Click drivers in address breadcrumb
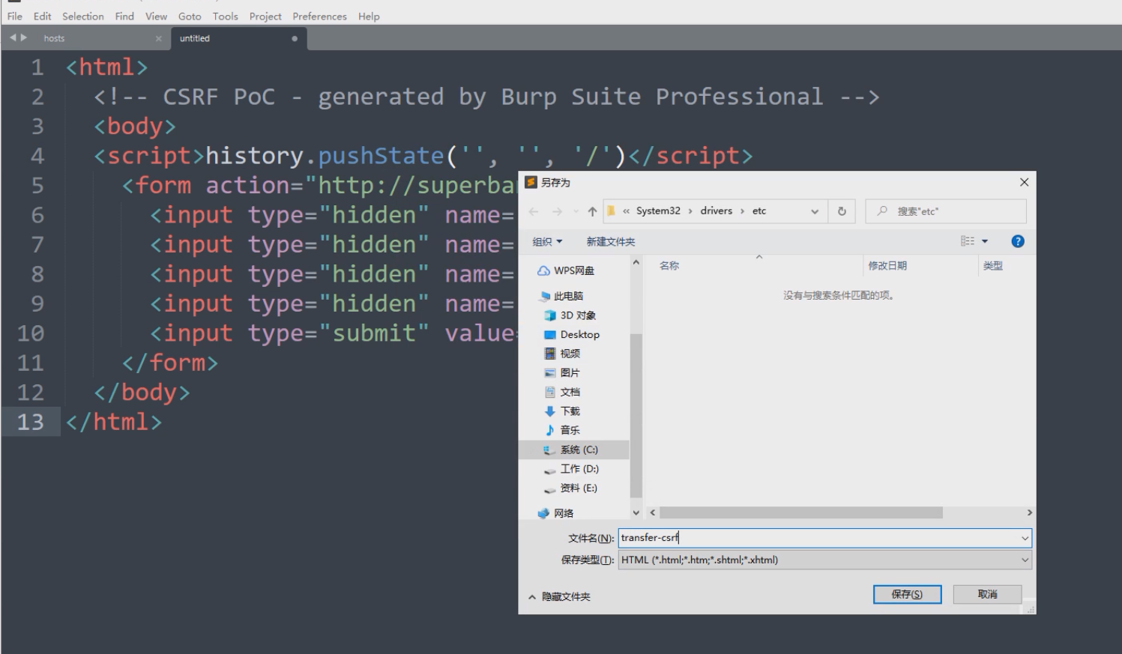Viewport: 1122px width, 654px height. click(716, 211)
